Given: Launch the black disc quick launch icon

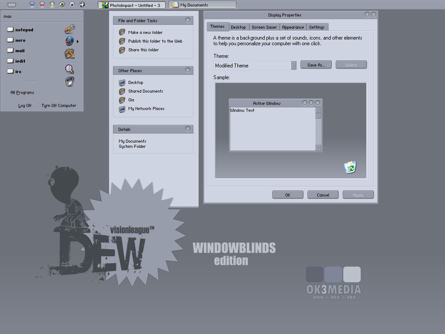Looking at the screenshot, I should [x=72, y=4].
